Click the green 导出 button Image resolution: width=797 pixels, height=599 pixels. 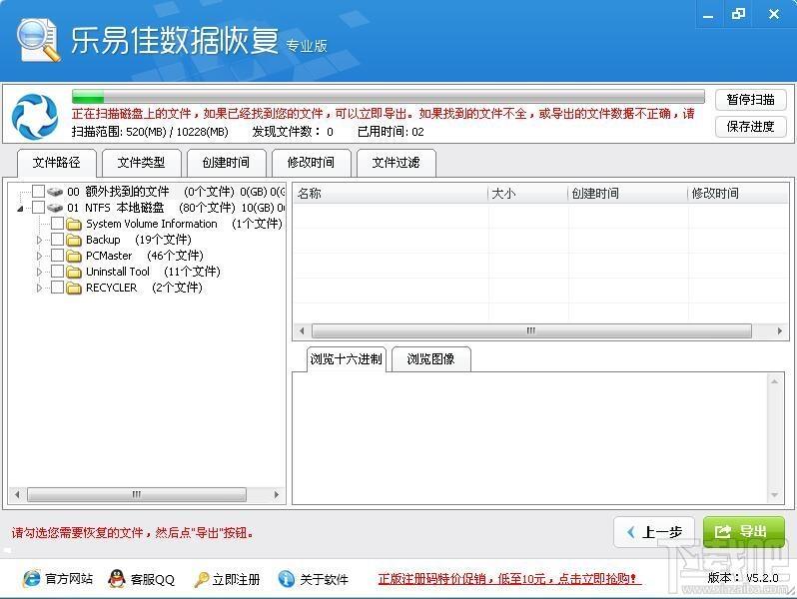[x=743, y=531]
